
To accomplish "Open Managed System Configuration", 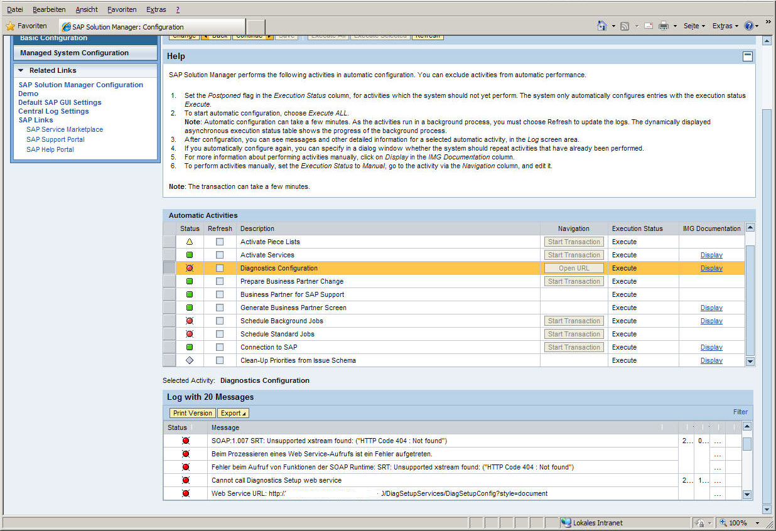I will tap(85, 53).
